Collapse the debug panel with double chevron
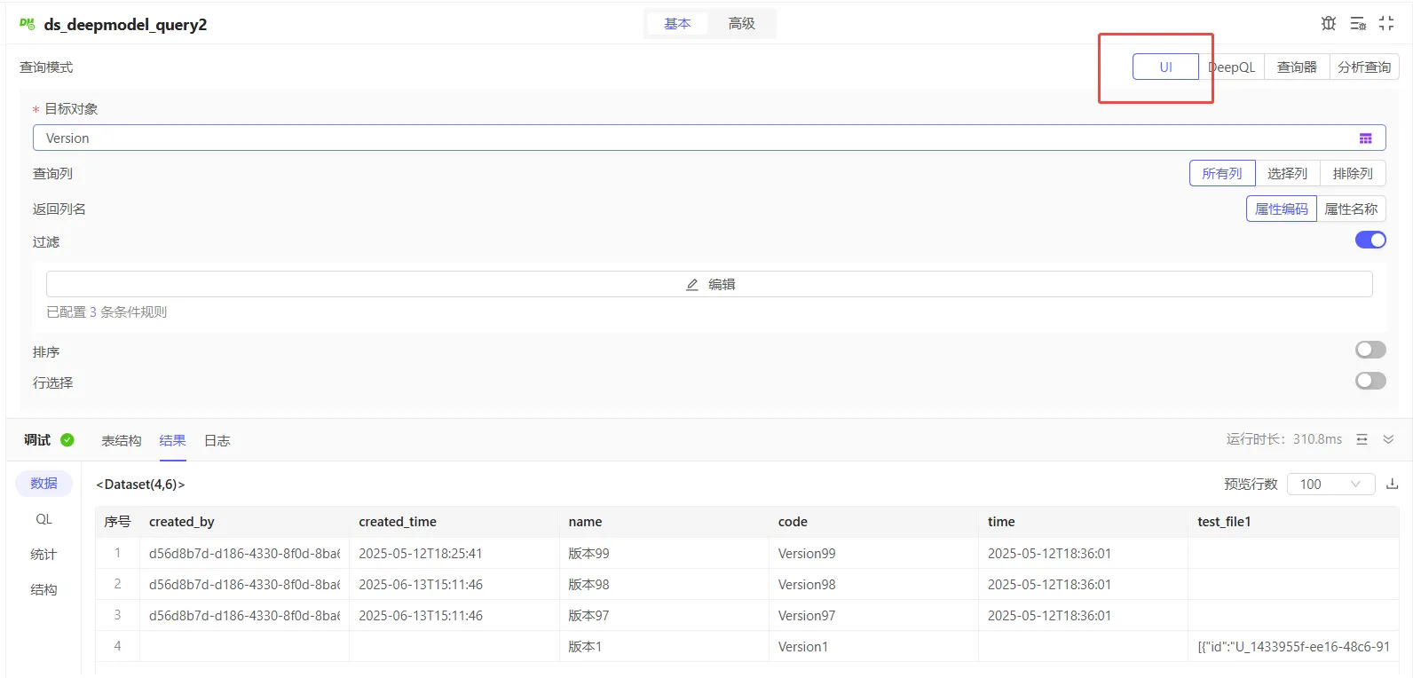1413x678 pixels. point(1388,439)
